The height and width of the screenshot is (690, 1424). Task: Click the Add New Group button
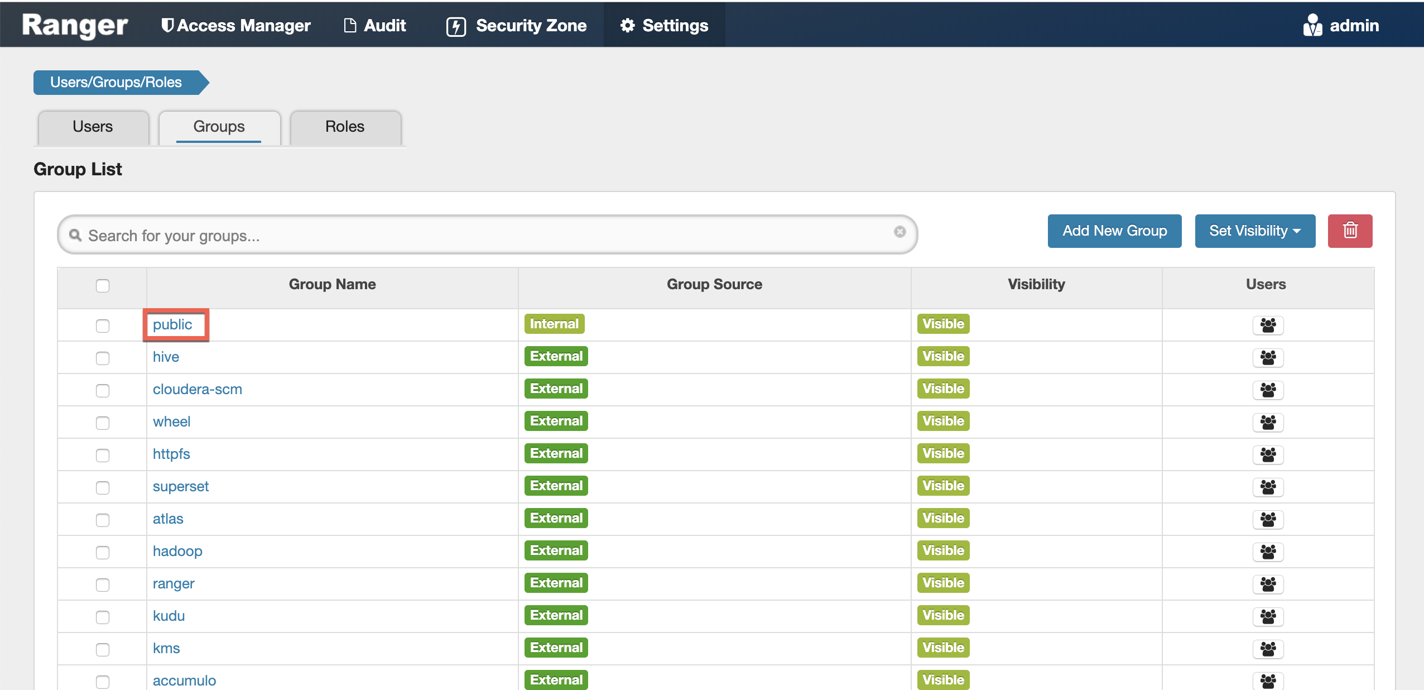click(1114, 231)
